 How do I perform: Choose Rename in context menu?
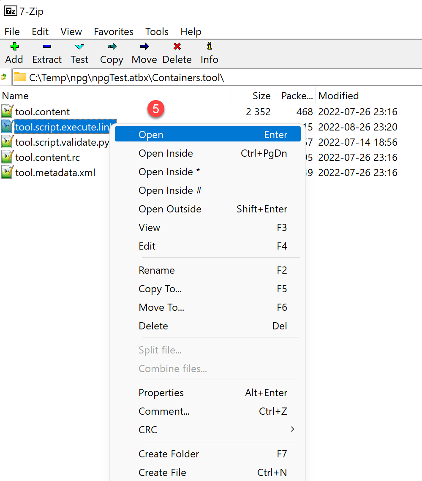tap(208, 270)
